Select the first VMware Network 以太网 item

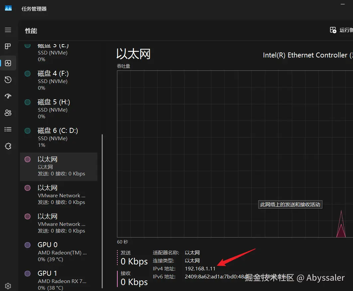pyautogui.click(x=59, y=195)
